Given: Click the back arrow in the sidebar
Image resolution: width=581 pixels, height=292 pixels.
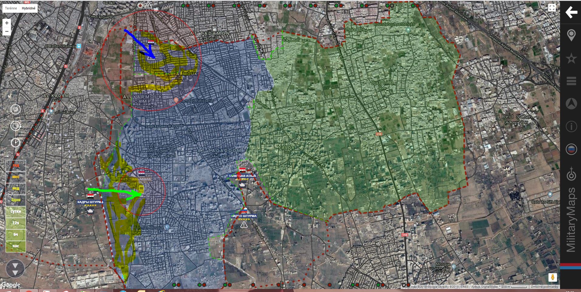Looking at the screenshot, I should (x=571, y=12).
